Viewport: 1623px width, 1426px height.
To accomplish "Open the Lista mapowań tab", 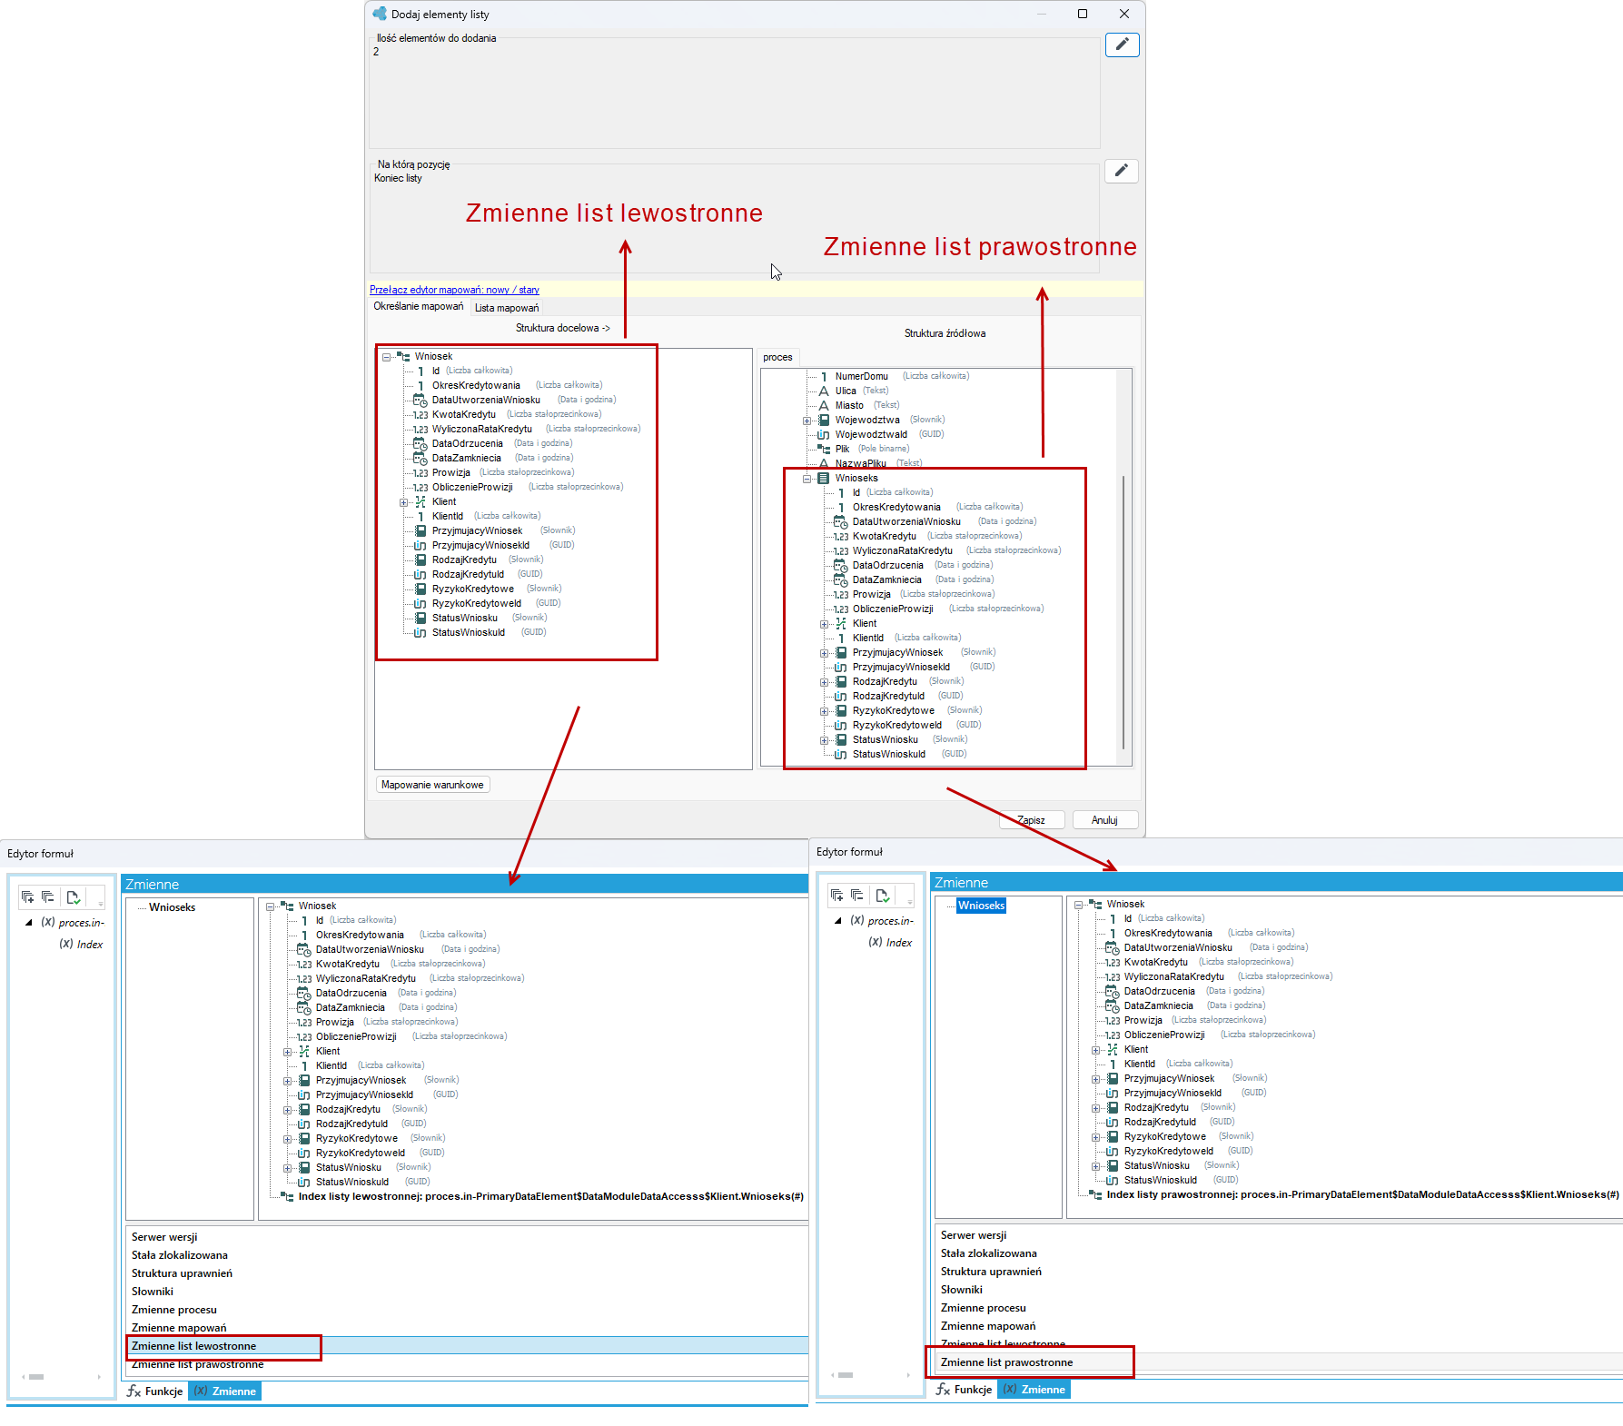I will point(507,308).
